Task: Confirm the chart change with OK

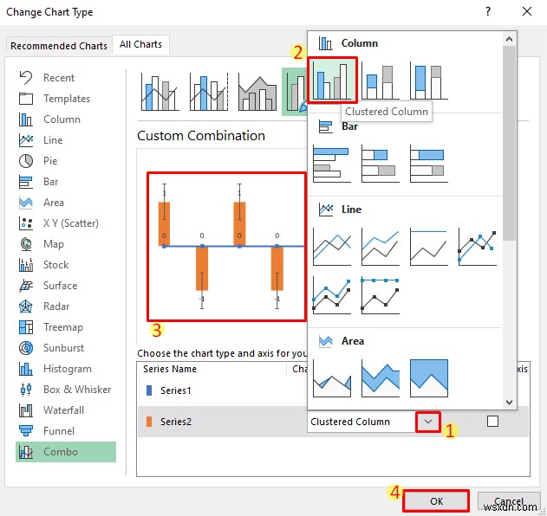Action: (x=436, y=501)
